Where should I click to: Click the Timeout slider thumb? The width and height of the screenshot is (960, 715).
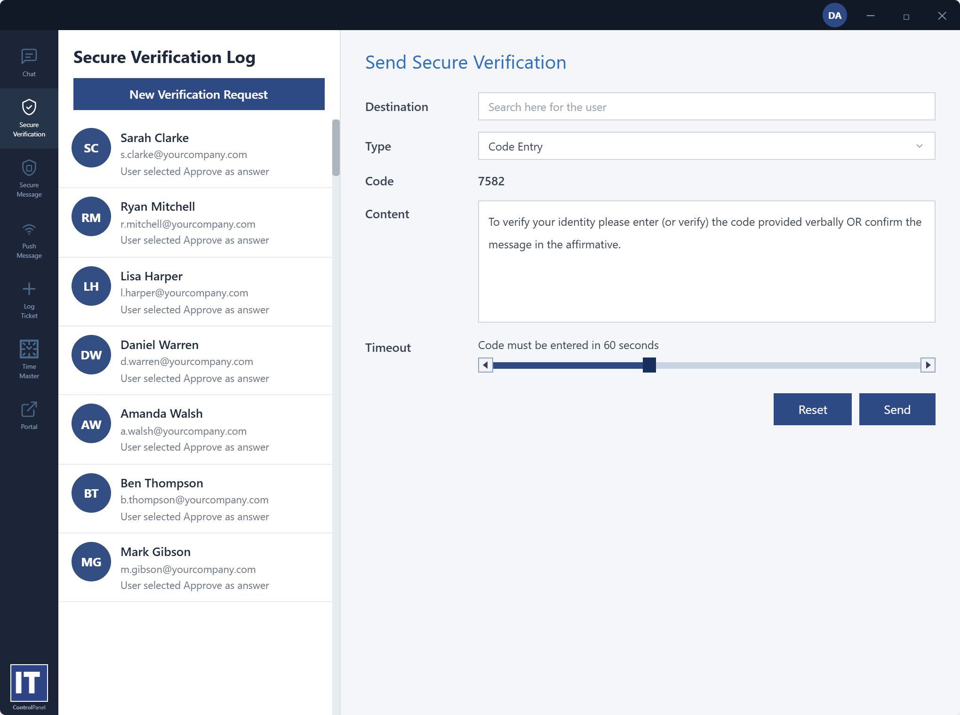click(x=649, y=365)
